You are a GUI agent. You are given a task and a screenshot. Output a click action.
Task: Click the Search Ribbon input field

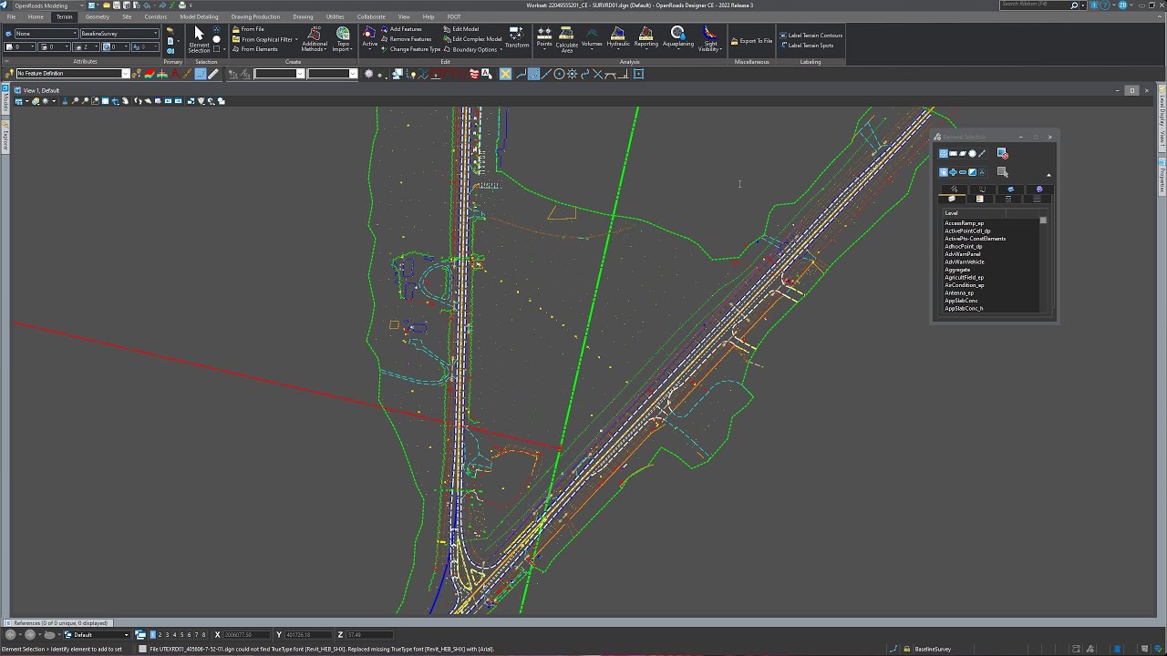1034,5
